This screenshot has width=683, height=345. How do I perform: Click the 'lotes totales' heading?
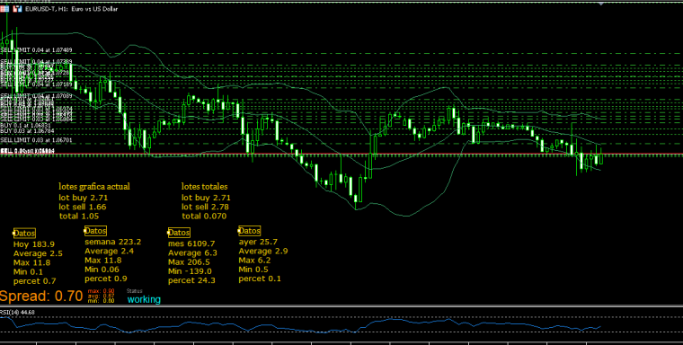pyautogui.click(x=204, y=187)
